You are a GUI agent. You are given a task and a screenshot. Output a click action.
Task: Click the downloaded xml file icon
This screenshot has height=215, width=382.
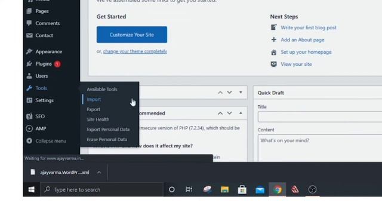click(33, 173)
